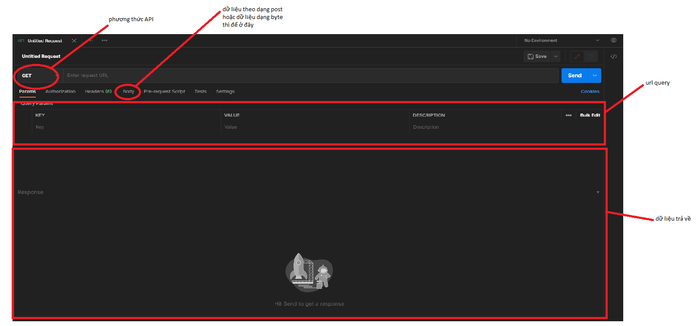Image resolution: width=700 pixels, height=326 pixels.
Task: Focus the Enter request URL field
Action: [x=311, y=76]
